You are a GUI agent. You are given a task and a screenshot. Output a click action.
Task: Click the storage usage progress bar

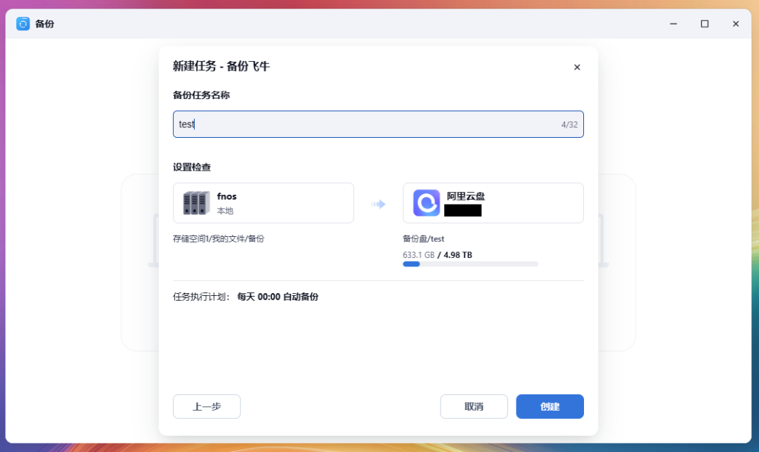[x=470, y=264]
